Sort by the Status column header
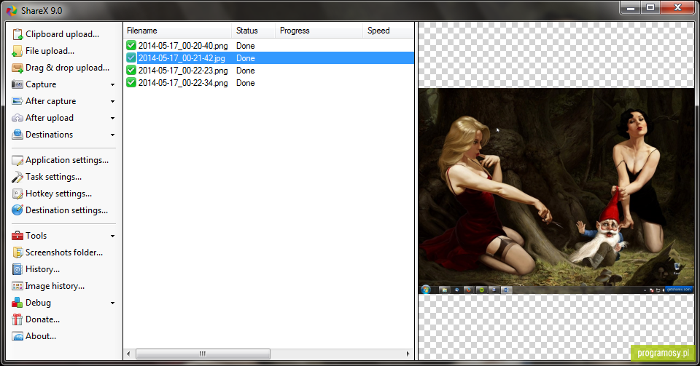This screenshot has width=700, height=366. click(x=254, y=31)
